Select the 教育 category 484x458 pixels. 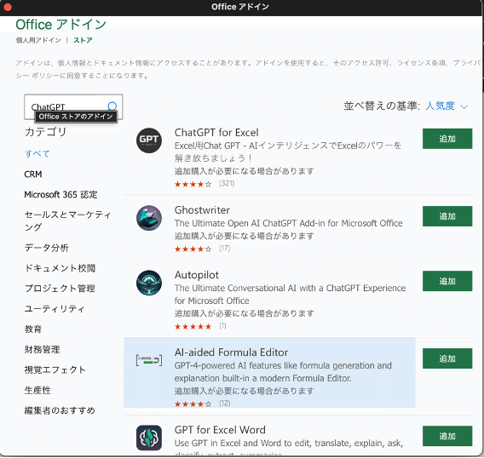click(x=33, y=329)
